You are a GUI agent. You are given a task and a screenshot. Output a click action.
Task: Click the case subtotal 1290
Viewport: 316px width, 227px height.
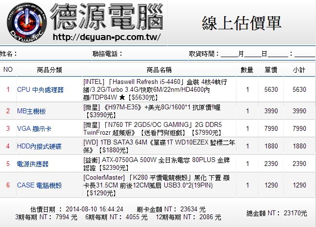click(299, 185)
